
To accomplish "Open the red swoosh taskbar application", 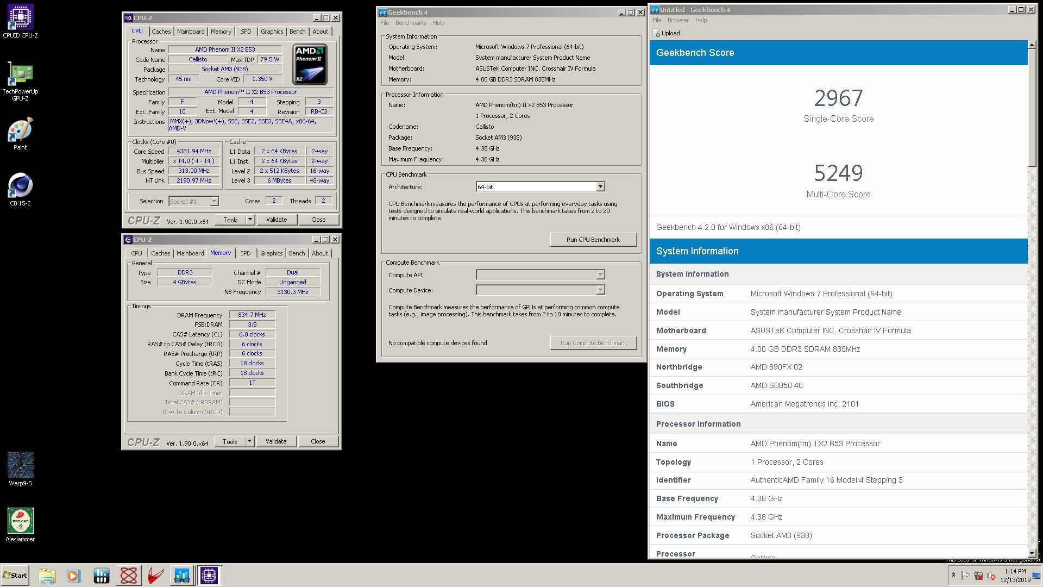I will (155, 576).
